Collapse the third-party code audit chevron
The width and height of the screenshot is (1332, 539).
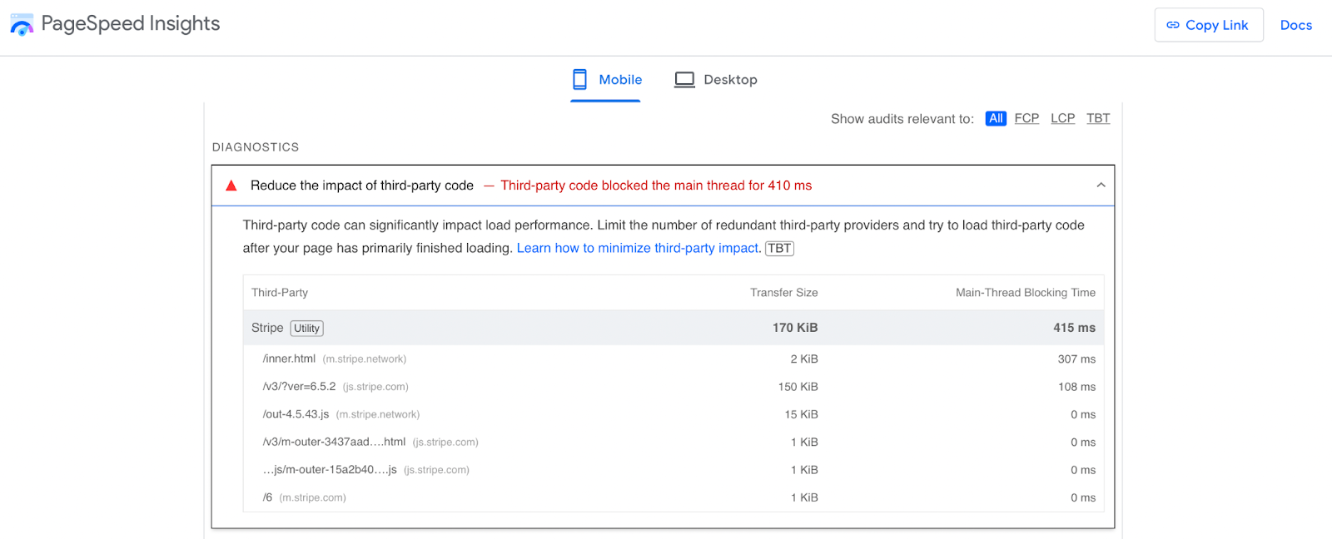click(1101, 185)
